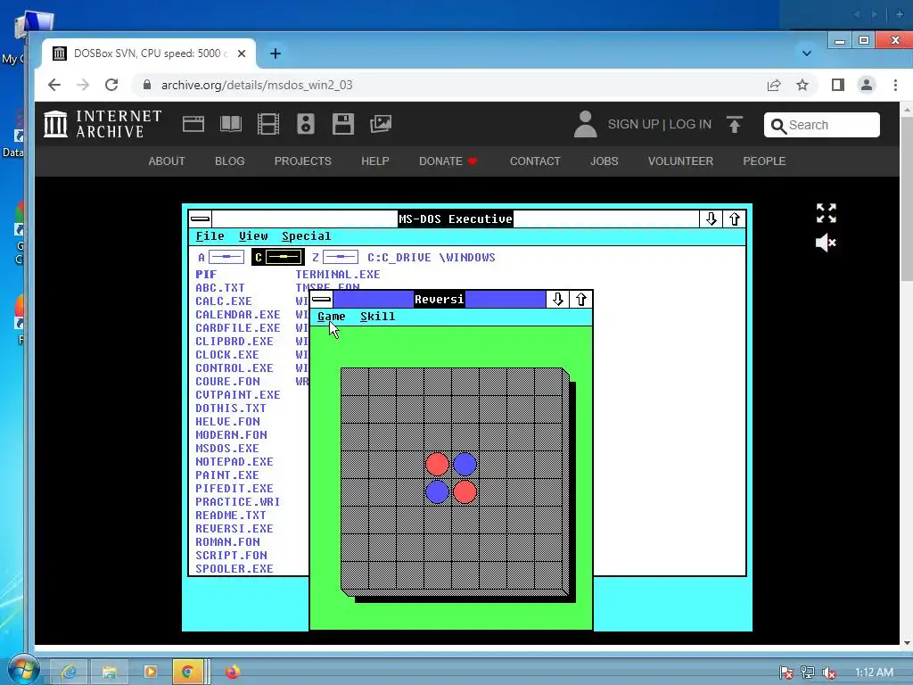Open Internet Explorer from the taskbar
This screenshot has height=685, width=913.
pyautogui.click(x=69, y=672)
